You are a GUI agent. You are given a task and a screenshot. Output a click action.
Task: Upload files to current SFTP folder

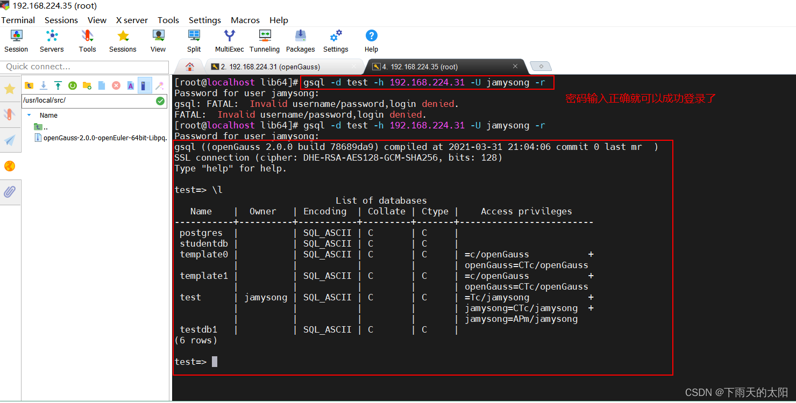coord(58,85)
